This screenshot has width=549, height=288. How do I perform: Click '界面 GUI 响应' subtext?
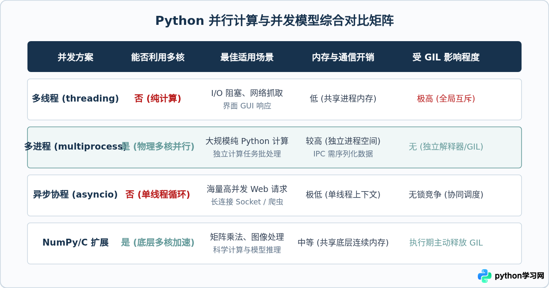point(247,106)
